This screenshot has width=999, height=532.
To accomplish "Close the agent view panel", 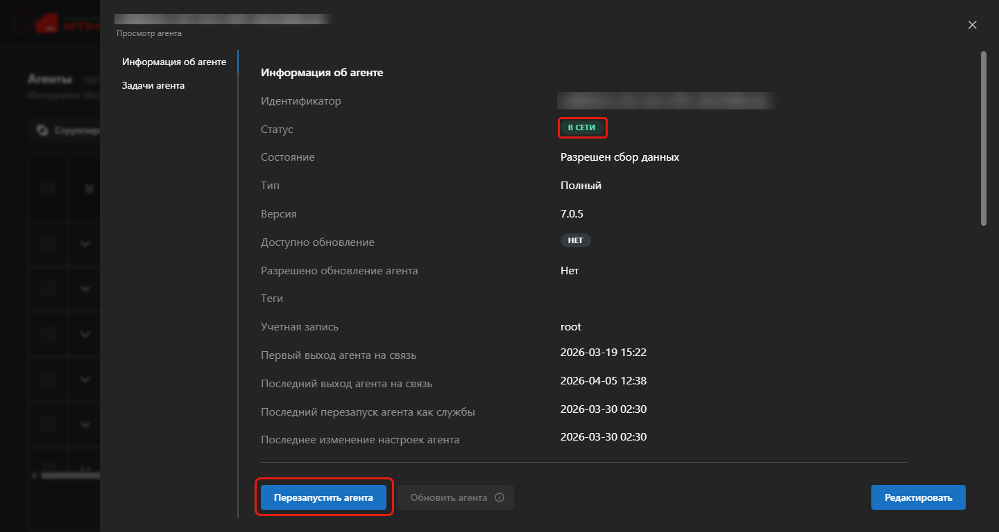I will pyautogui.click(x=972, y=25).
